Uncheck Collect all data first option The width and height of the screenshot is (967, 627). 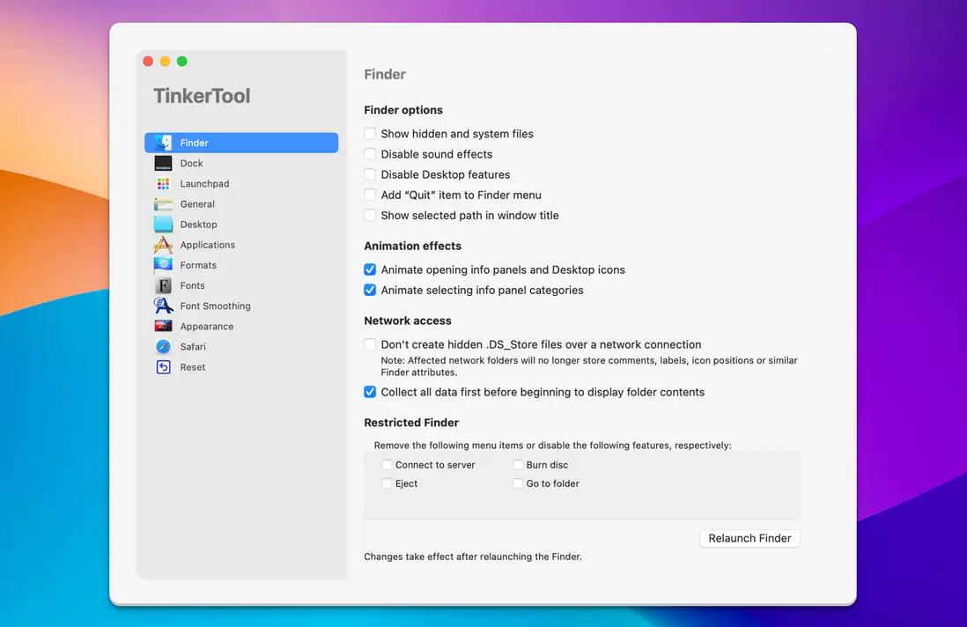coord(370,392)
